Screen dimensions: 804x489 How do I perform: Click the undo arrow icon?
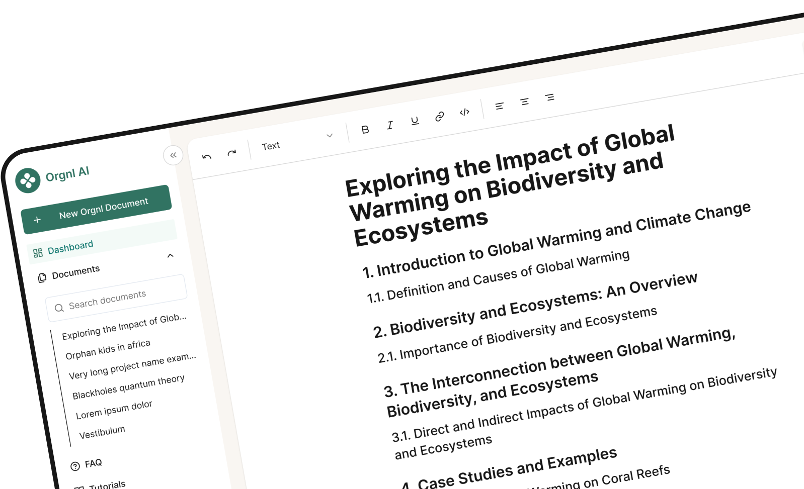pos(207,157)
